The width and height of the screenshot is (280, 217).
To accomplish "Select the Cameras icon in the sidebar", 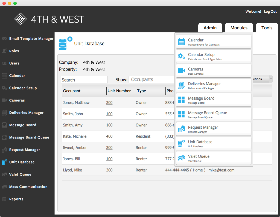I will click(x=4, y=100).
